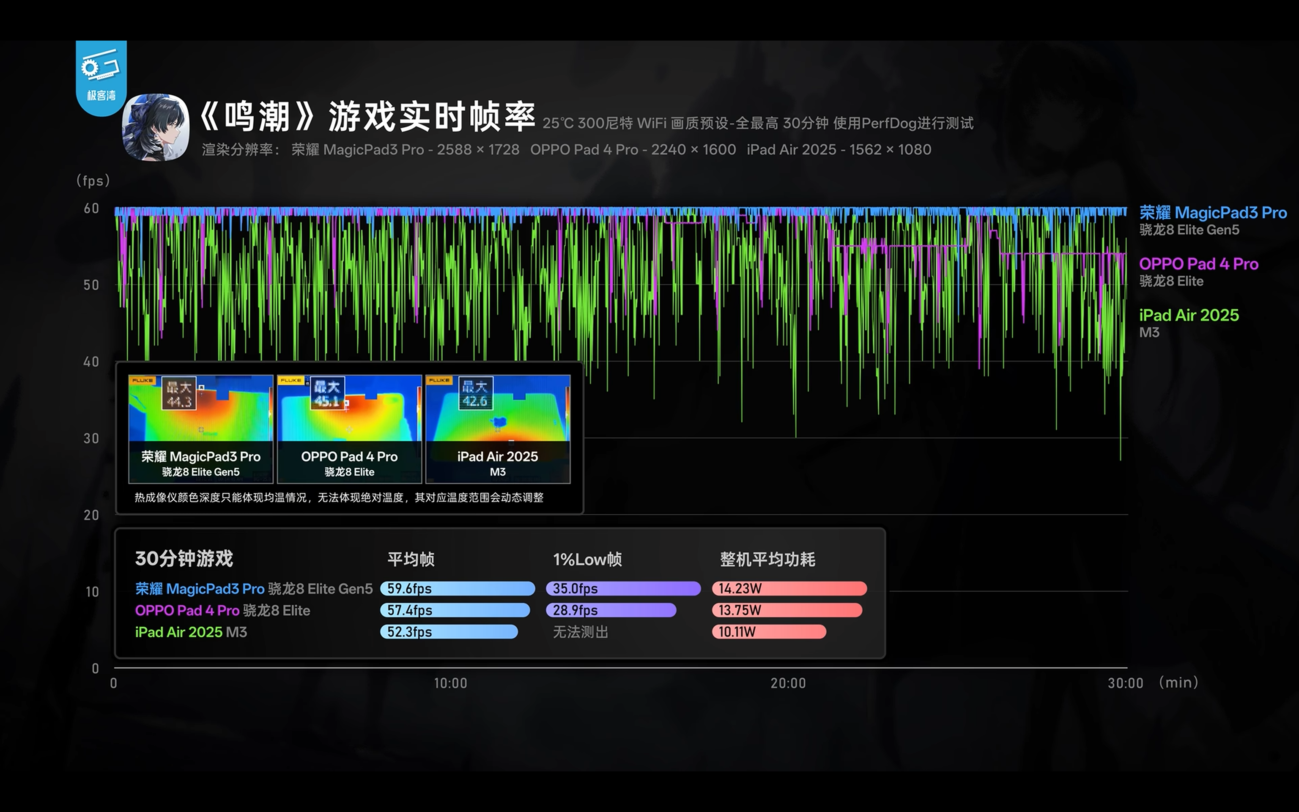Click the 鸣潮 game app icon
This screenshot has height=812, width=1299.
(x=156, y=127)
